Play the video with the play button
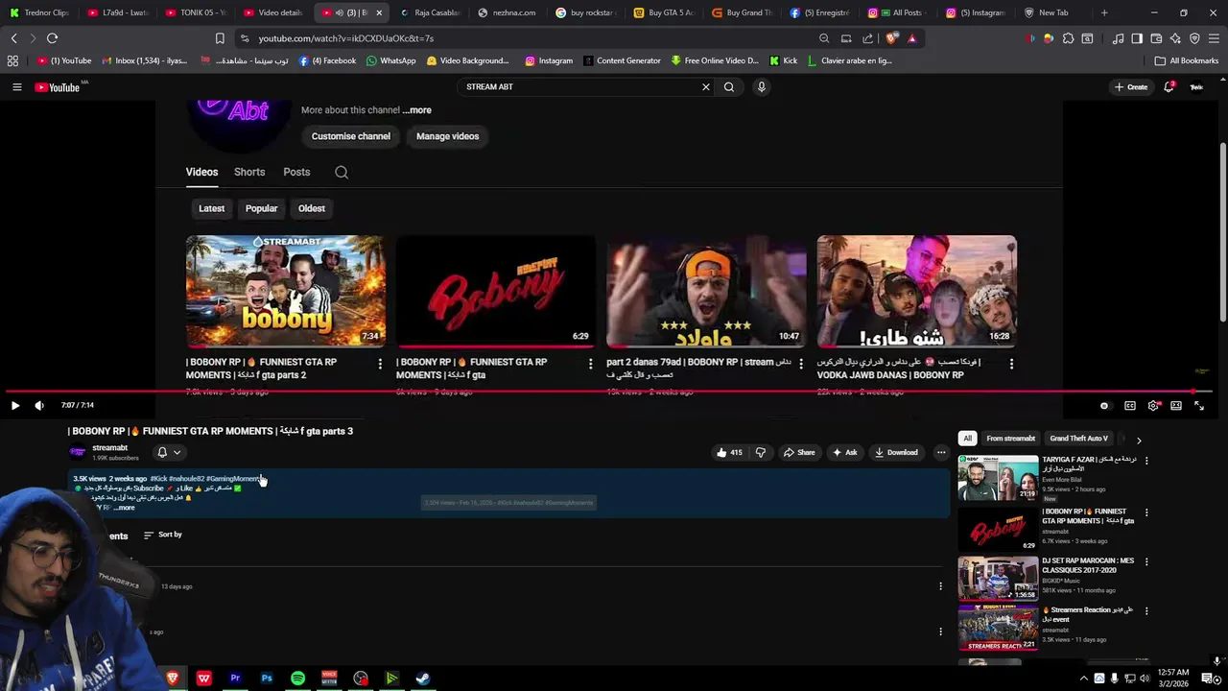Viewport: 1228px width, 691px height. (x=15, y=406)
